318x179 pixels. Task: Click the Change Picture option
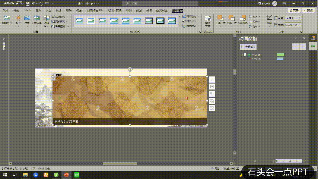click(59, 22)
